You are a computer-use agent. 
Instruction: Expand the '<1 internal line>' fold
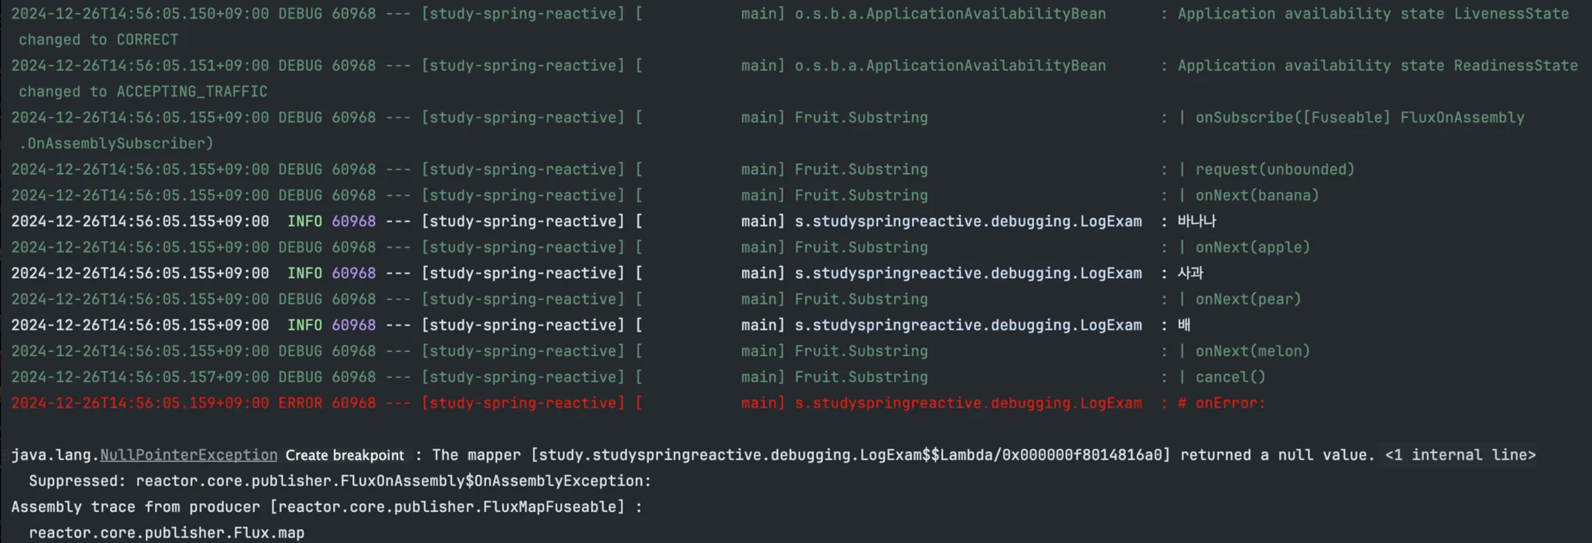tap(1460, 455)
